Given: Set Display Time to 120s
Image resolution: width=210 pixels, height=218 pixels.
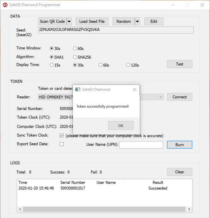Looking at the screenshot, I should pos(128,65).
